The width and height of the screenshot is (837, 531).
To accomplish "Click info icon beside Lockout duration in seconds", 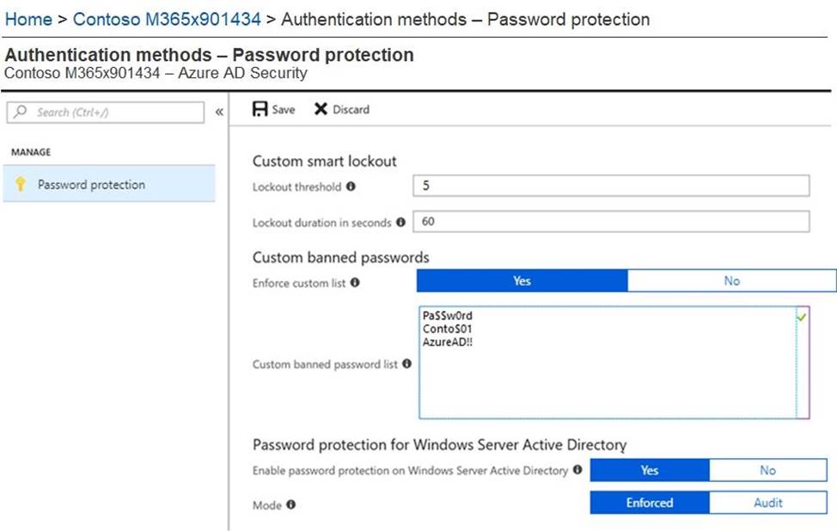I will click(401, 222).
